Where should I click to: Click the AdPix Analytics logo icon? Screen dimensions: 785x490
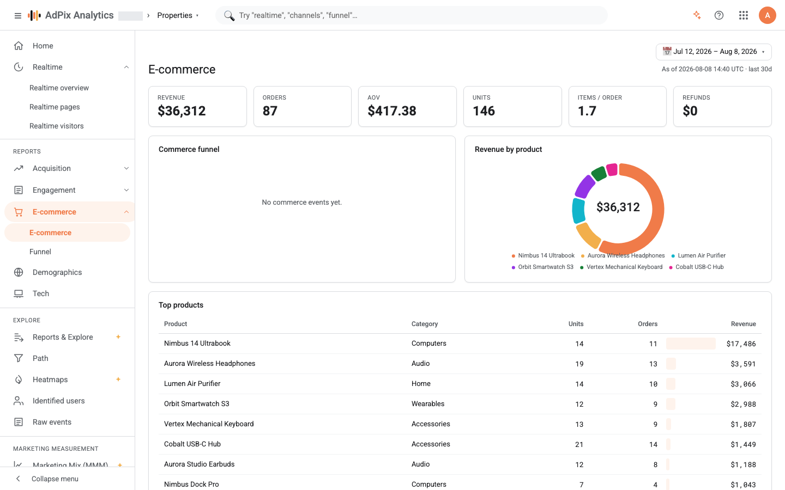(x=34, y=15)
